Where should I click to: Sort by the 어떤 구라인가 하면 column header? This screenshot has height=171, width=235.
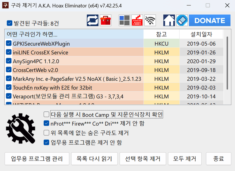point(74,34)
